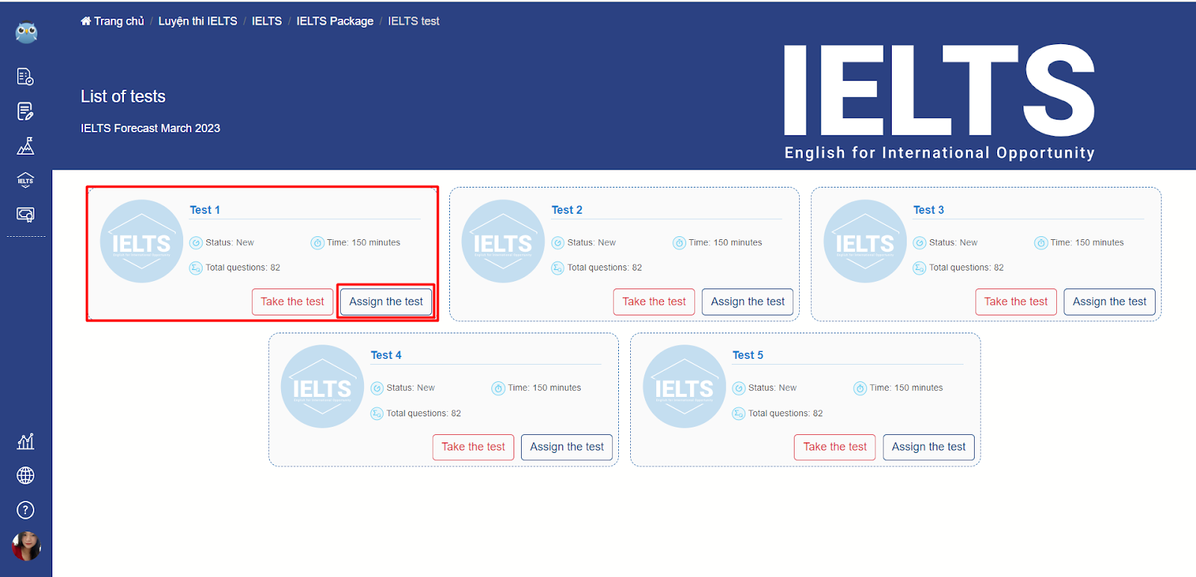Click the status icon in Test 1
The image size is (1196, 577).
coord(196,243)
